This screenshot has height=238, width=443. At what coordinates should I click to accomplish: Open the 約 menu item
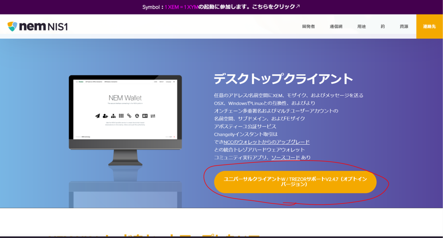[383, 27]
